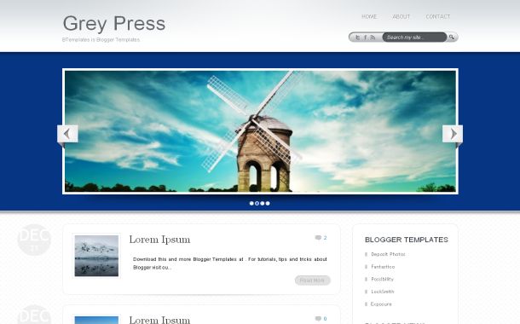Open the snowy lake post thumbnail
The image size is (520, 324).
[x=96, y=256]
